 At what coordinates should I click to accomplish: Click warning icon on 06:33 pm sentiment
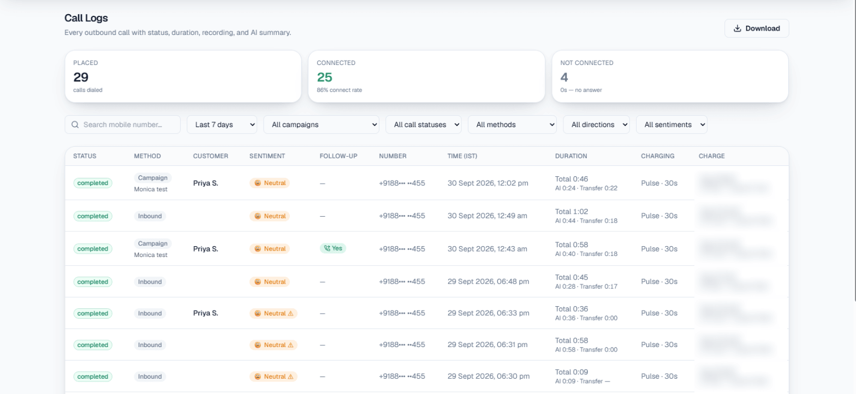coord(290,313)
